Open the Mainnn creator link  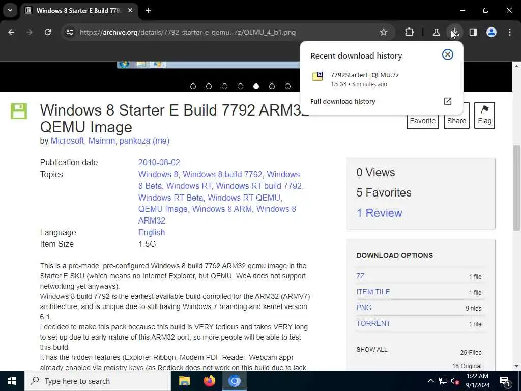pos(101,141)
